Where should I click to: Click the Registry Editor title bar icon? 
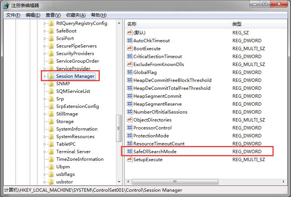(6, 6)
